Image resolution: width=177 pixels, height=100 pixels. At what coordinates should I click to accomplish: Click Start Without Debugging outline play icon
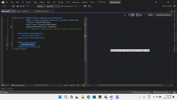click(x=76, y=6)
